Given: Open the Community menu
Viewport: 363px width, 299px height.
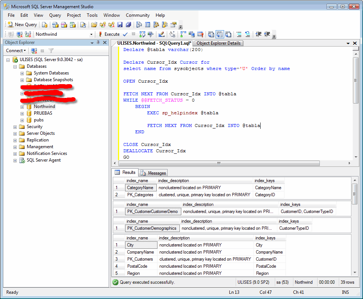Looking at the screenshot, I should point(138,15).
